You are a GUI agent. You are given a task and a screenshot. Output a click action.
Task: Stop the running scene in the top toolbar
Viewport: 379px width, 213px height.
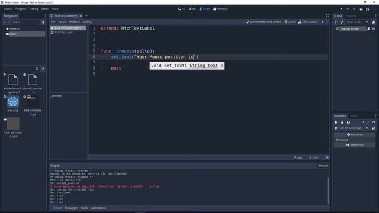[x=354, y=9]
